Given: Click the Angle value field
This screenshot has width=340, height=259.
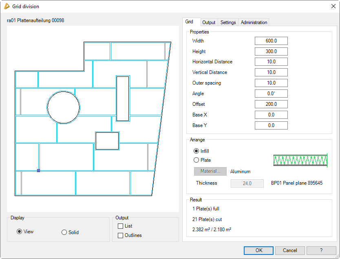Looking at the screenshot, I should coord(271,94).
